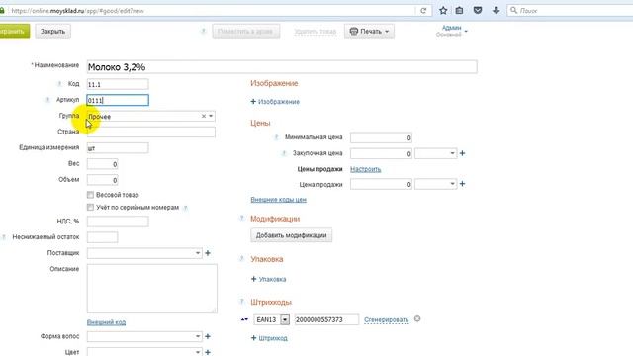
Task: Clear the Группа value with the X
Action: (x=204, y=116)
